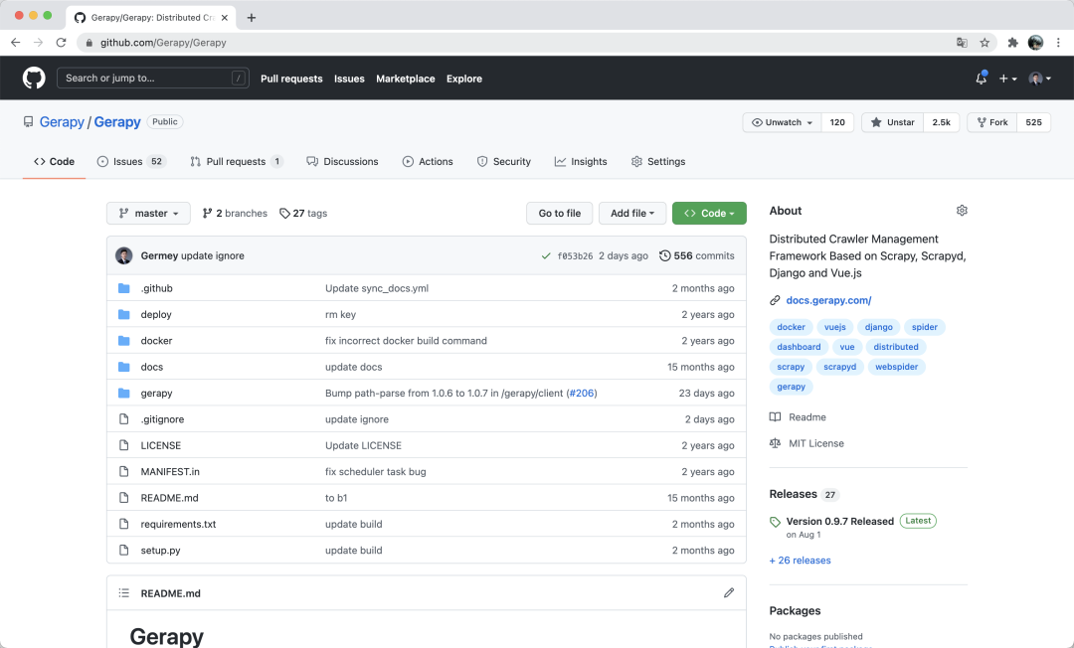The height and width of the screenshot is (648, 1074).
Task: Click the Unstar button
Action: [892, 121]
